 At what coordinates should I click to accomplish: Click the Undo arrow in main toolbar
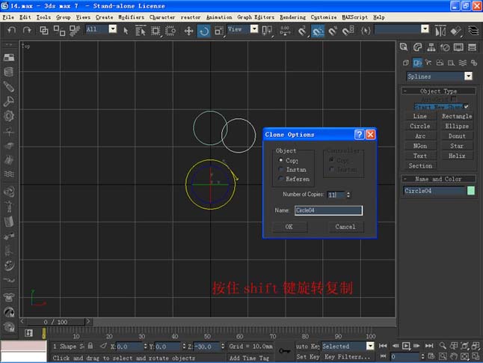tap(10, 31)
